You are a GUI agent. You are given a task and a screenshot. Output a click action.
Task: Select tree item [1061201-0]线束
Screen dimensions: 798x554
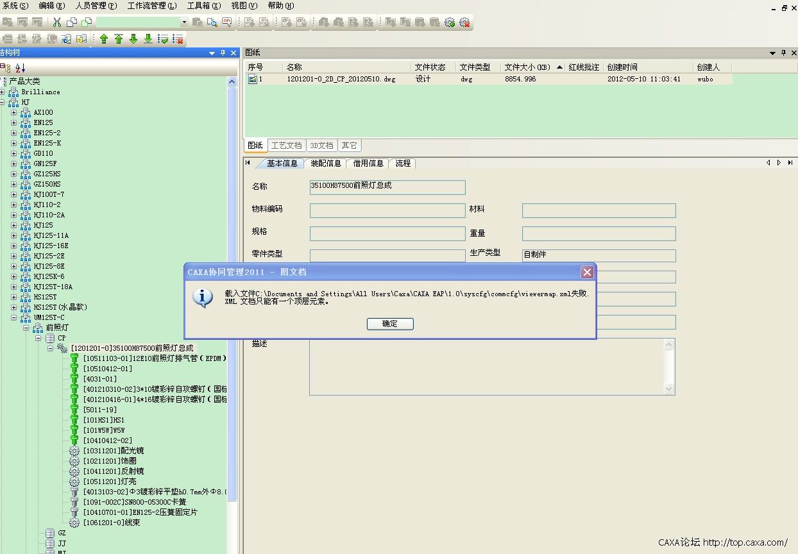pyautogui.click(x=112, y=523)
